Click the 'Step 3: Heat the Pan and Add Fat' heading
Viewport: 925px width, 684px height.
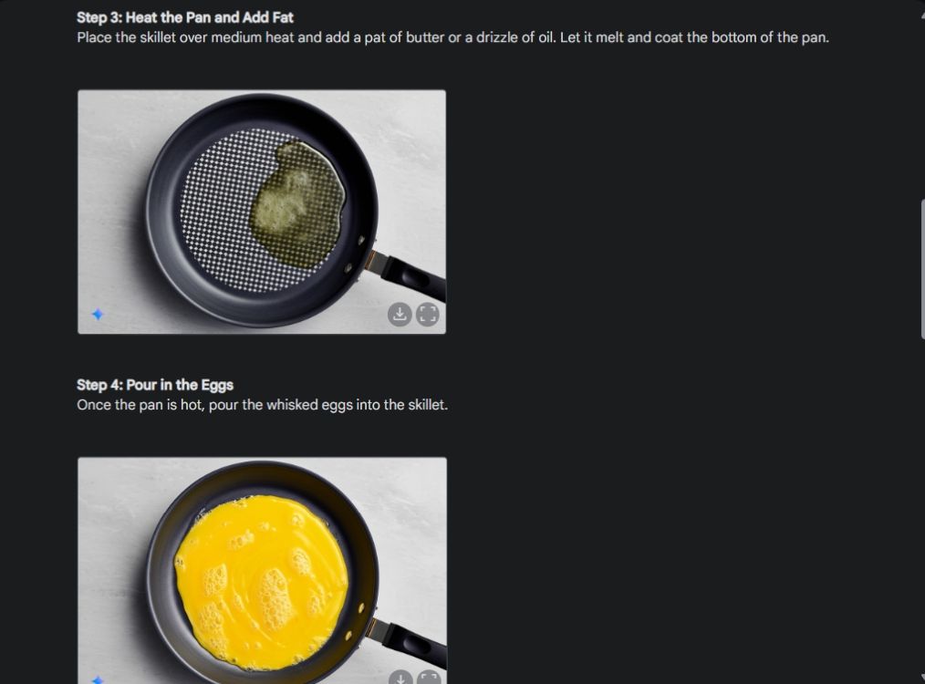184,17
